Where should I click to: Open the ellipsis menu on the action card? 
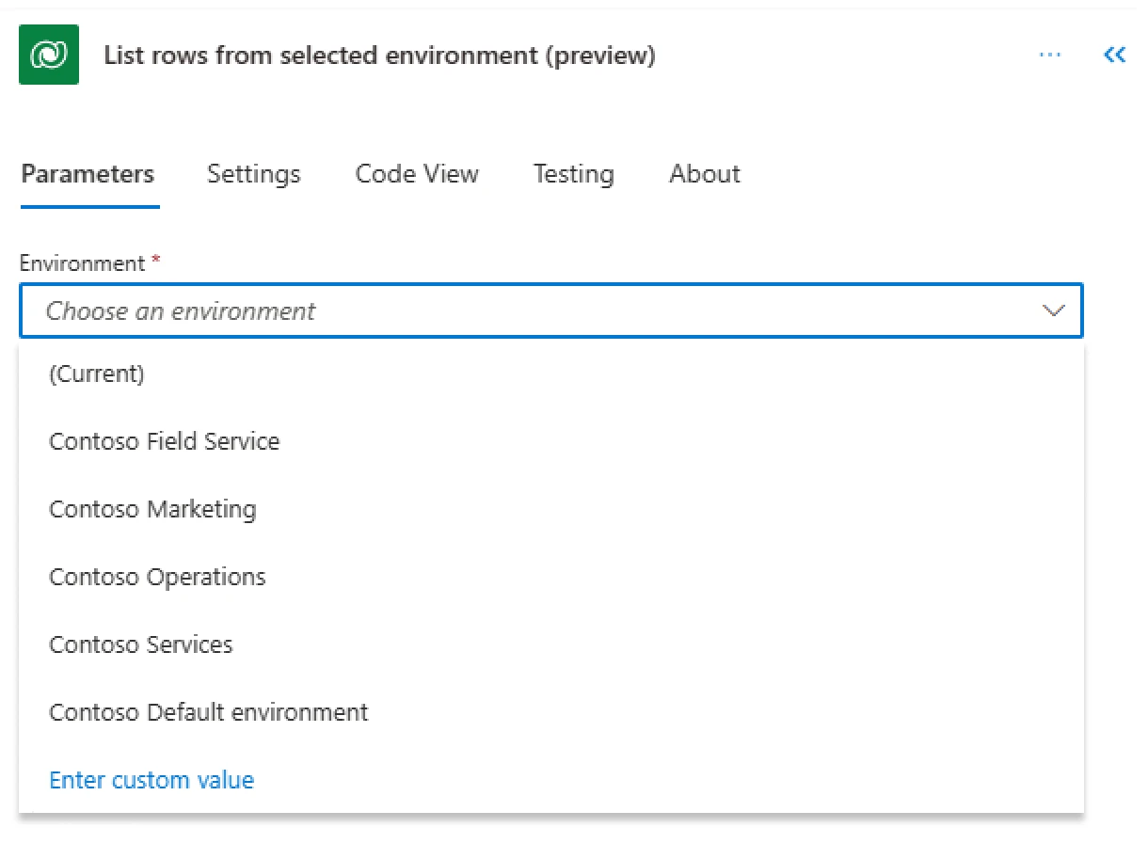point(1050,55)
